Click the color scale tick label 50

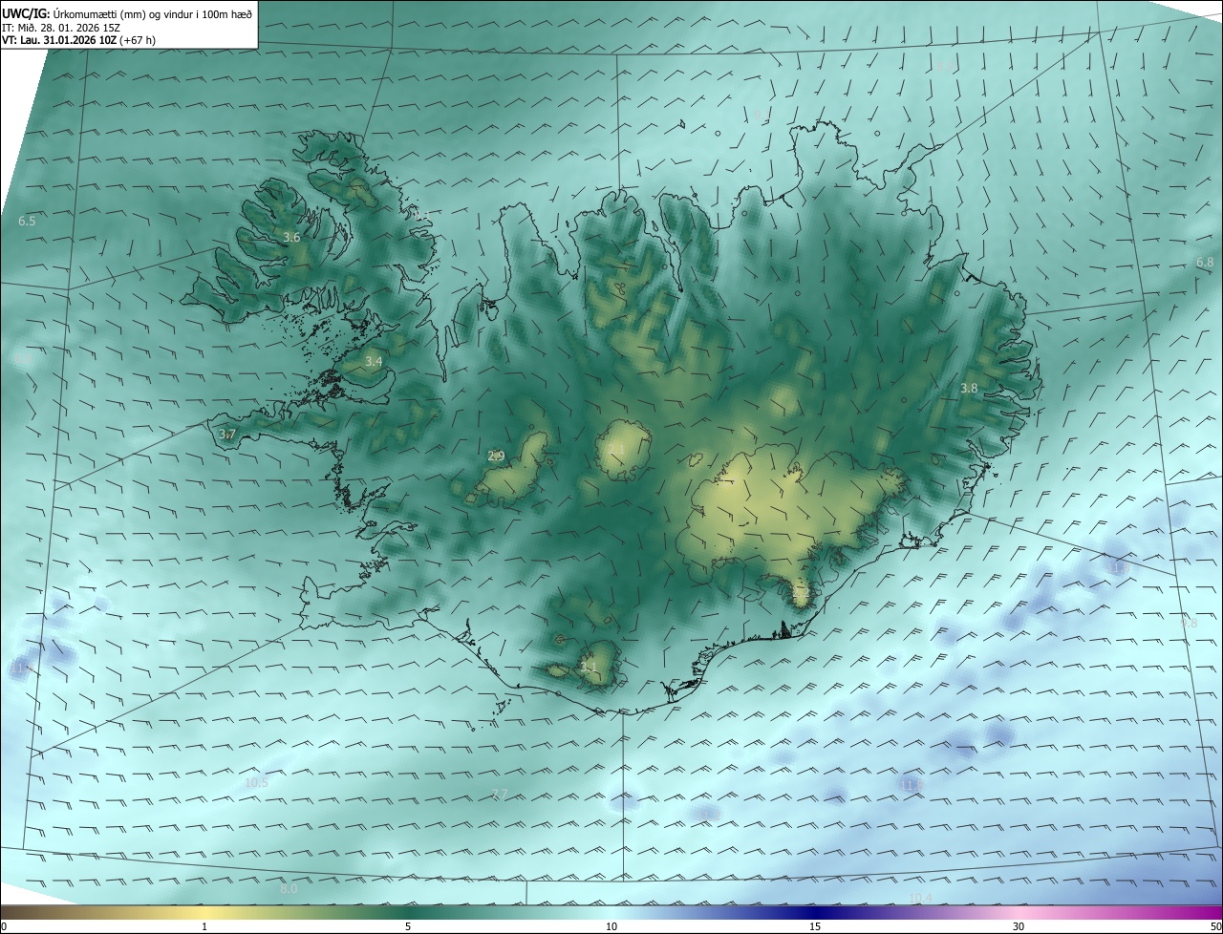tap(1215, 926)
